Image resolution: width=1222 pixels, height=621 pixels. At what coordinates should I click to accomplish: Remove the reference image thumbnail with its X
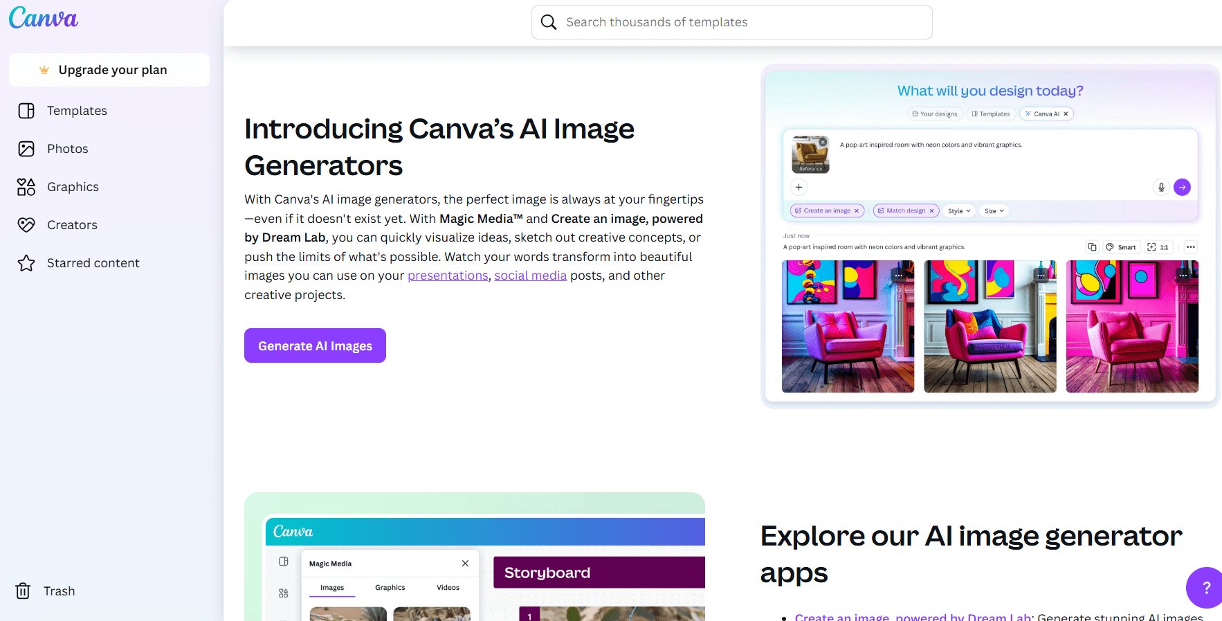[x=823, y=142]
